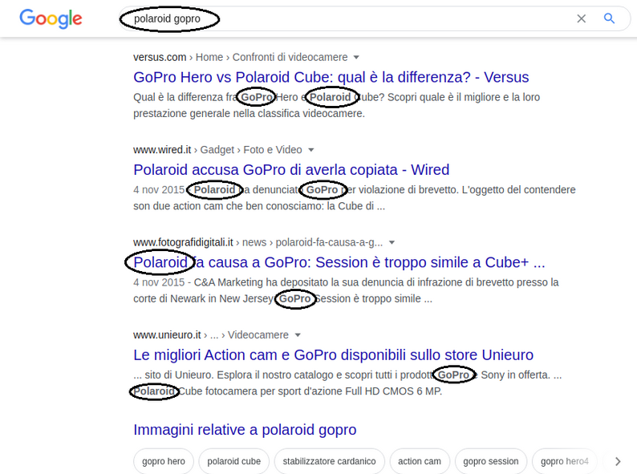637x474 pixels.
Task: Select the stabilizzatore cardanico chip
Action: click(330, 461)
